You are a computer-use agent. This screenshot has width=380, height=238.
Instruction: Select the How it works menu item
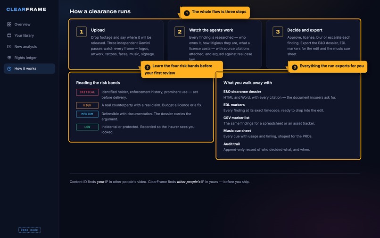(x=29, y=69)
